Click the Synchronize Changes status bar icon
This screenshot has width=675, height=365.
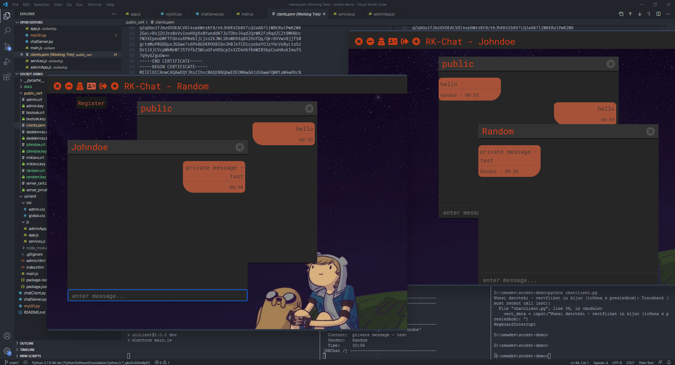coord(25,363)
